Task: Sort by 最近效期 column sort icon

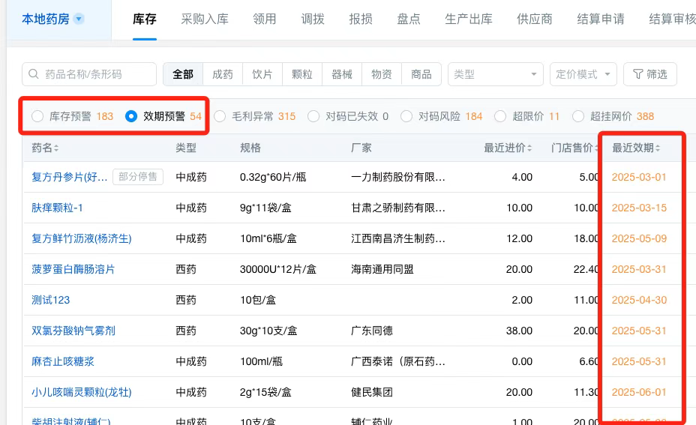Action: (658, 148)
